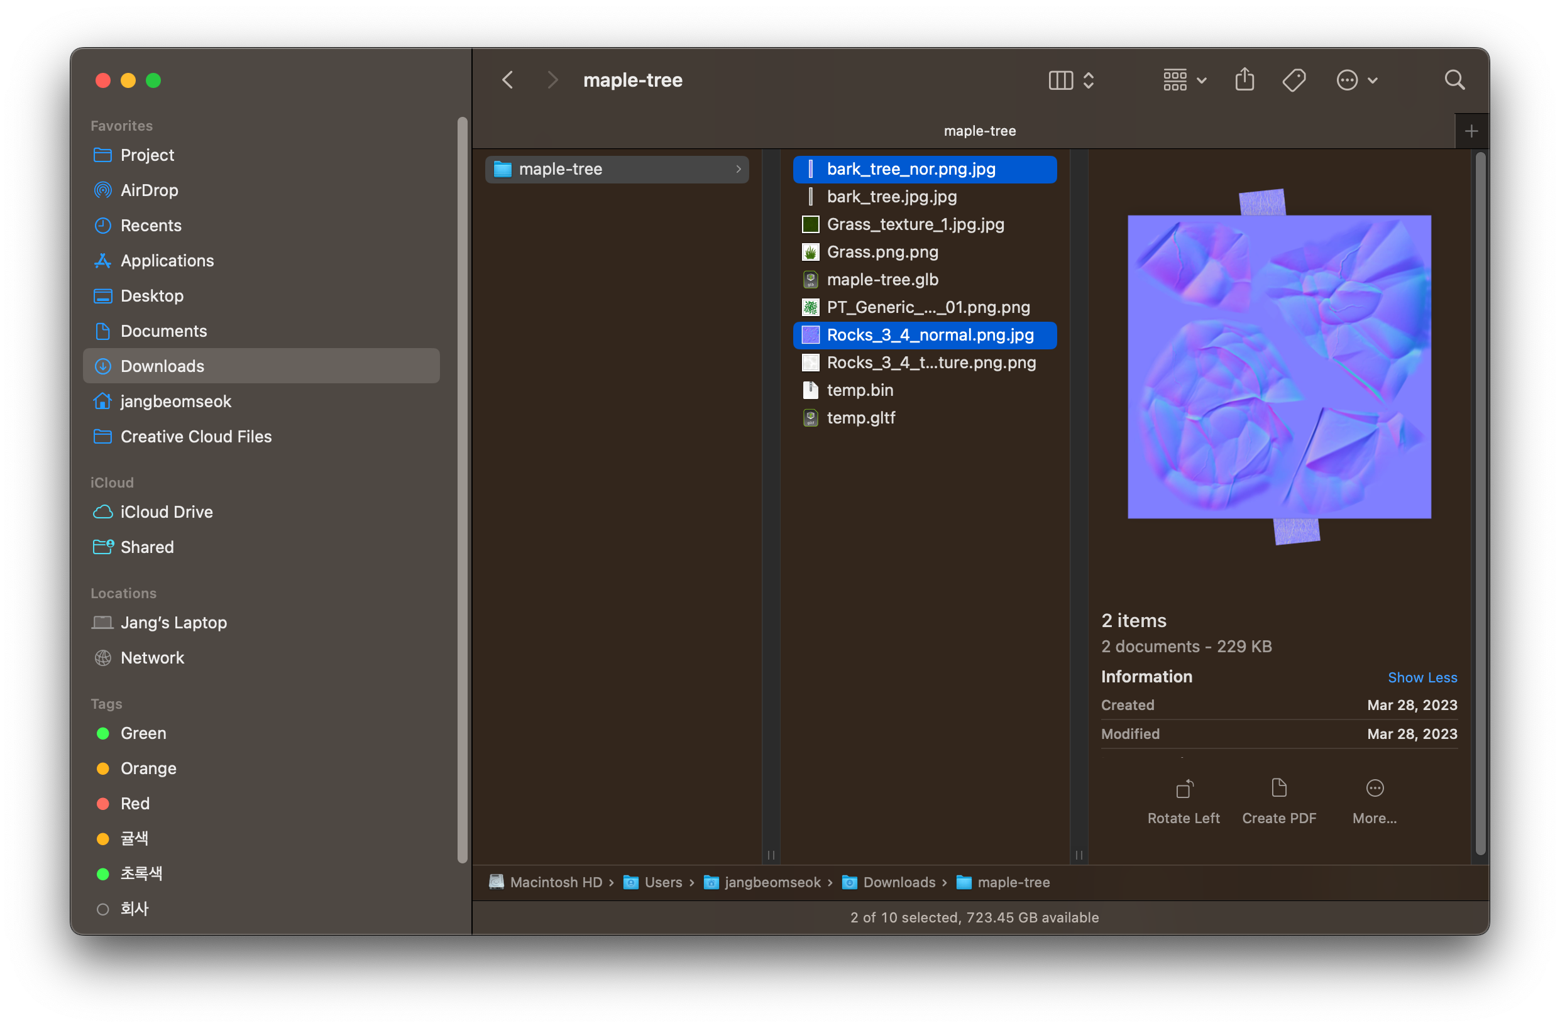1560x1028 pixels.
Task: Add a new tab with plus button
Action: click(x=1471, y=131)
